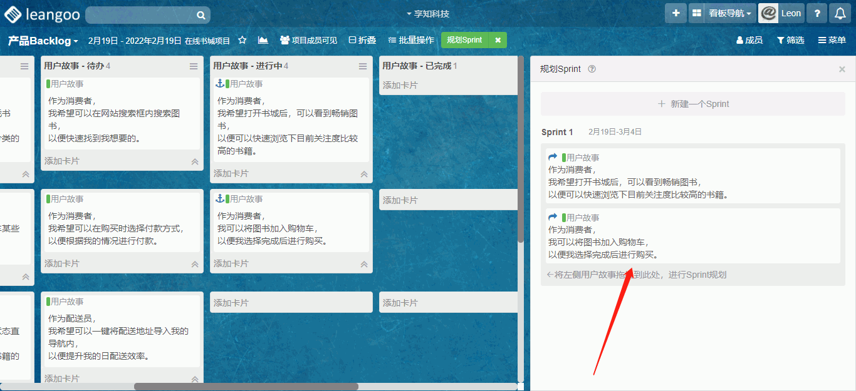Click 新建一个Sprint button
Viewport: 856px width, 391px height.
[692, 104]
